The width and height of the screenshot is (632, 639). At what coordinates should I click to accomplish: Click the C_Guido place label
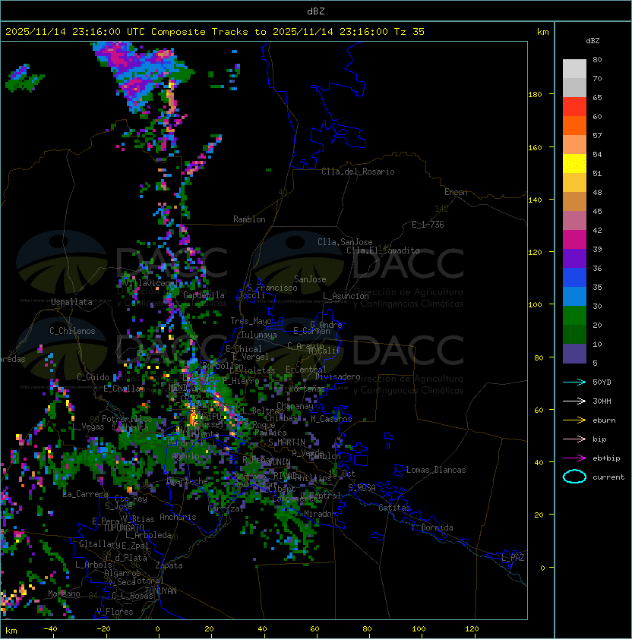tap(93, 377)
